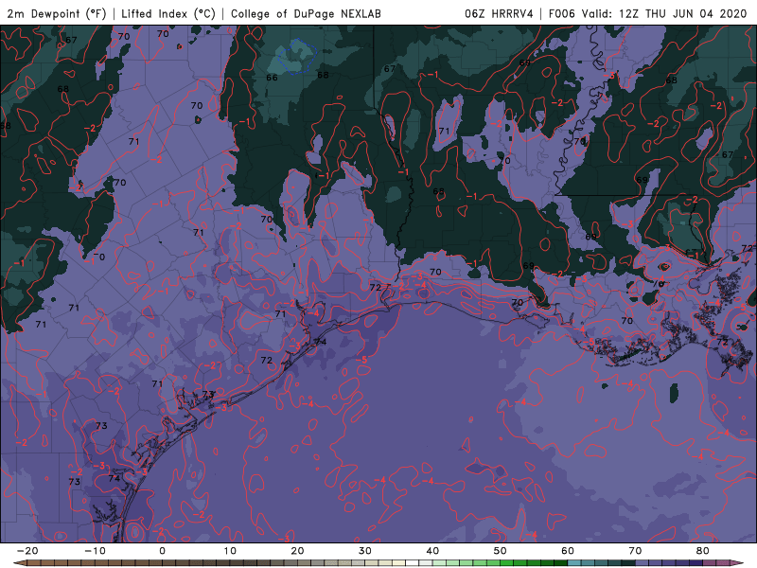Viewport: 757px width, 568px height.
Task: Click the "F006" forecast hour text
Action: (562, 14)
